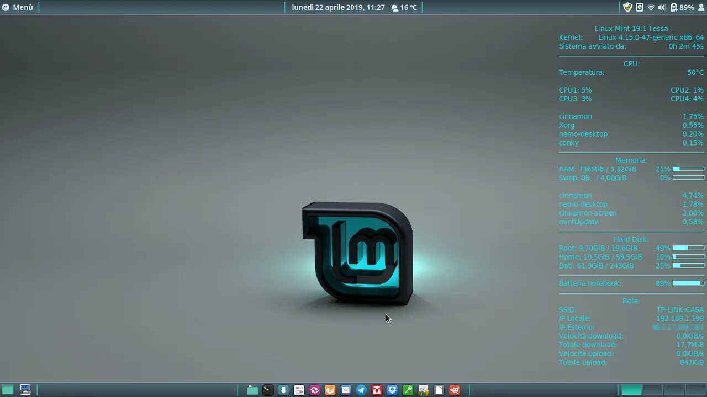Click the local IP '192.168.1.199'
707x397 pixels.
click(680, 318)
